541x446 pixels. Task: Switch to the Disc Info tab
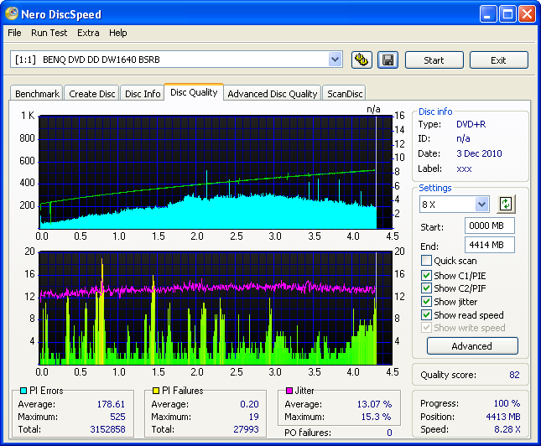point(143,94)
